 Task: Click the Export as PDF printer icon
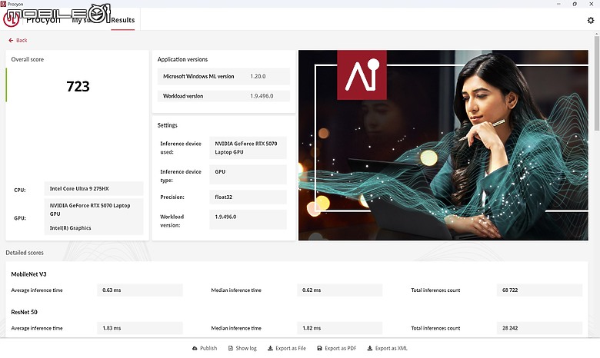(x=319, y=348)
